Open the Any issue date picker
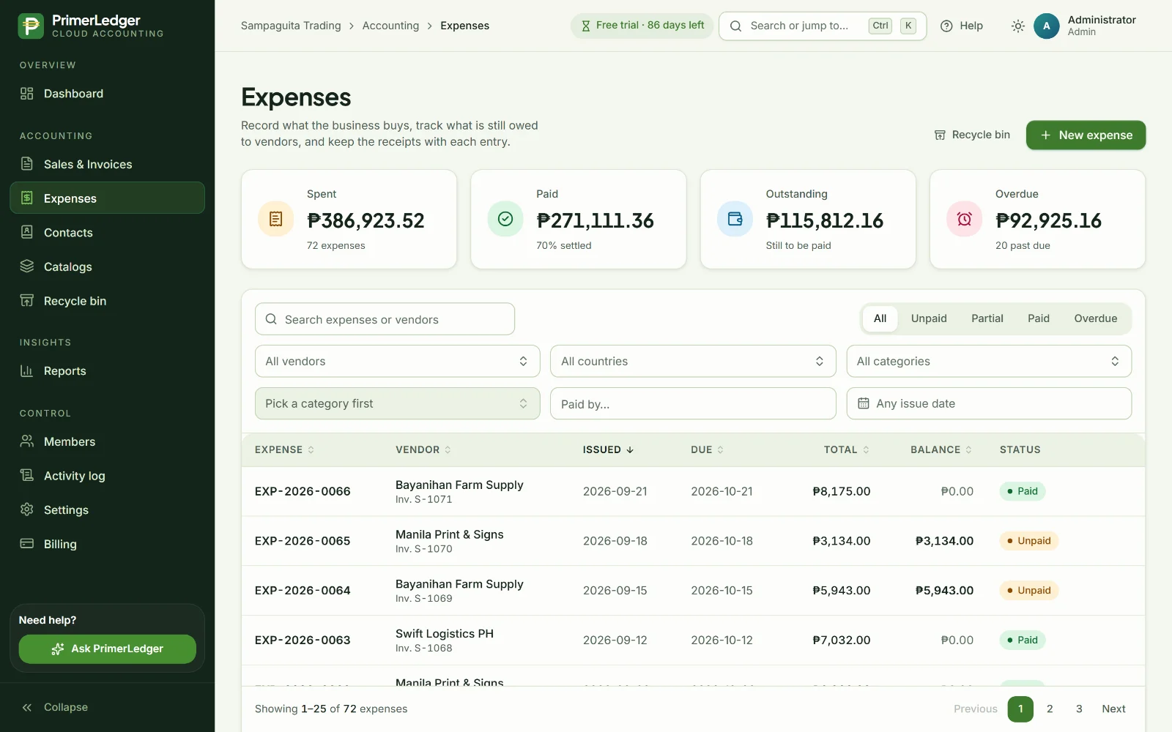 (989, 403)
